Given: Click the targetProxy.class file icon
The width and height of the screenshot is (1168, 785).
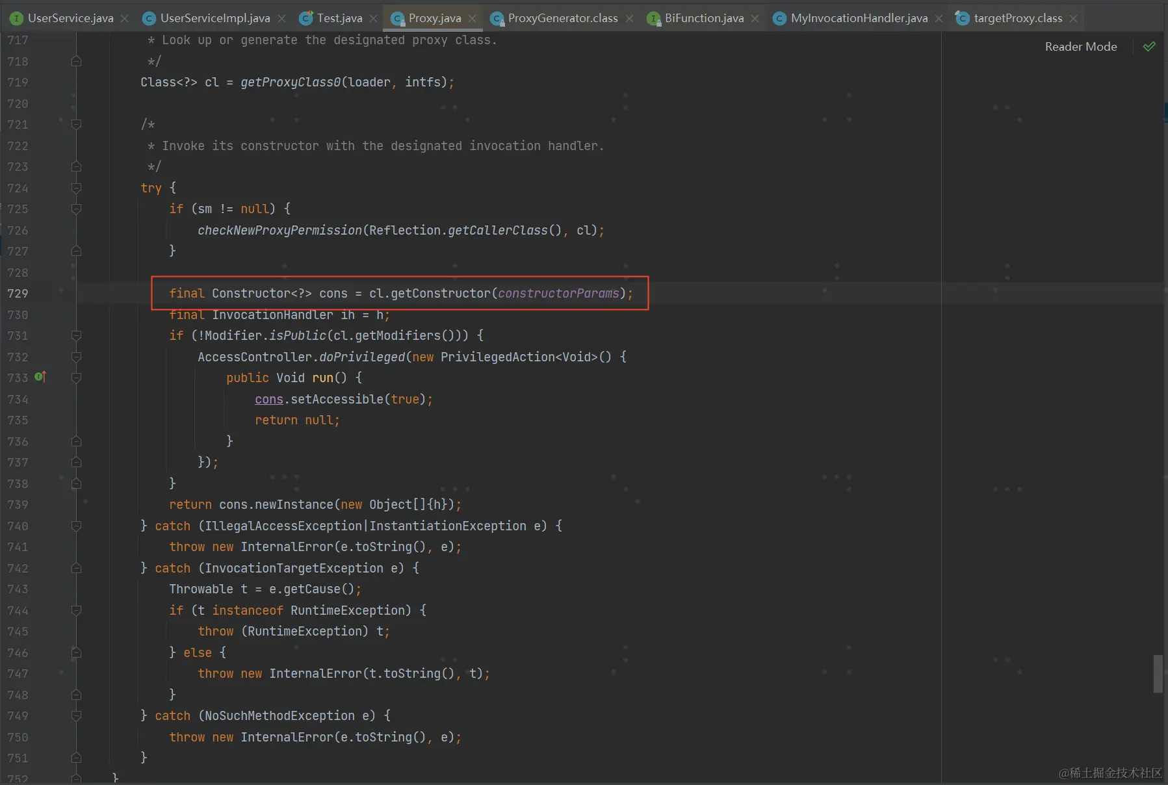Looking at the screenshot, I should (962, 18).
